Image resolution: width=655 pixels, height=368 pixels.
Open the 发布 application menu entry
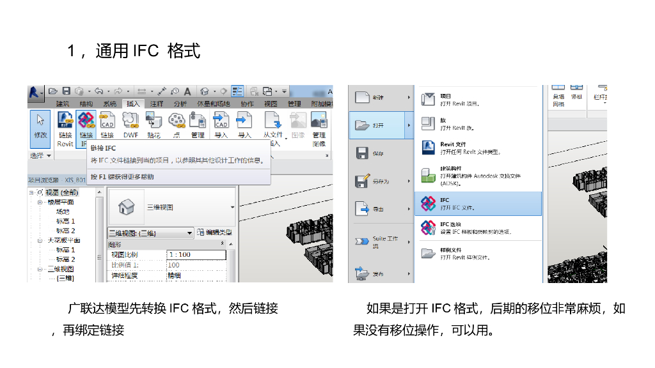click(x=381, y=273)
